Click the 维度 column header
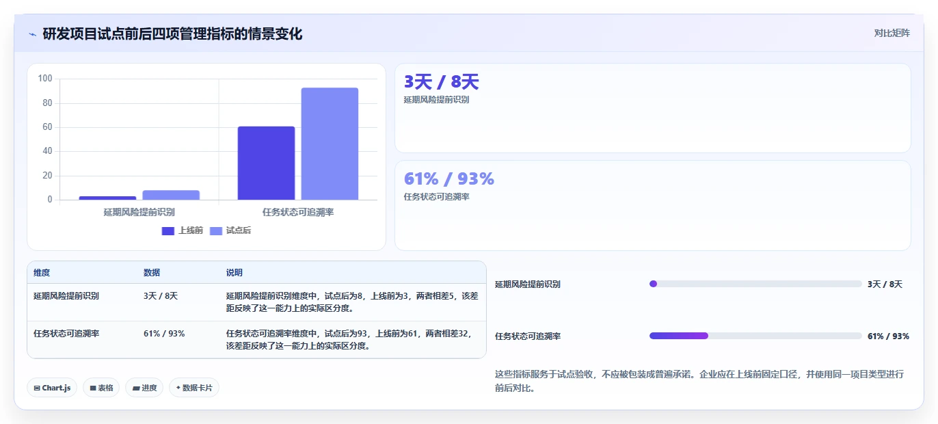The width and height of the screenshot is (938, 424). pos(42,272)
